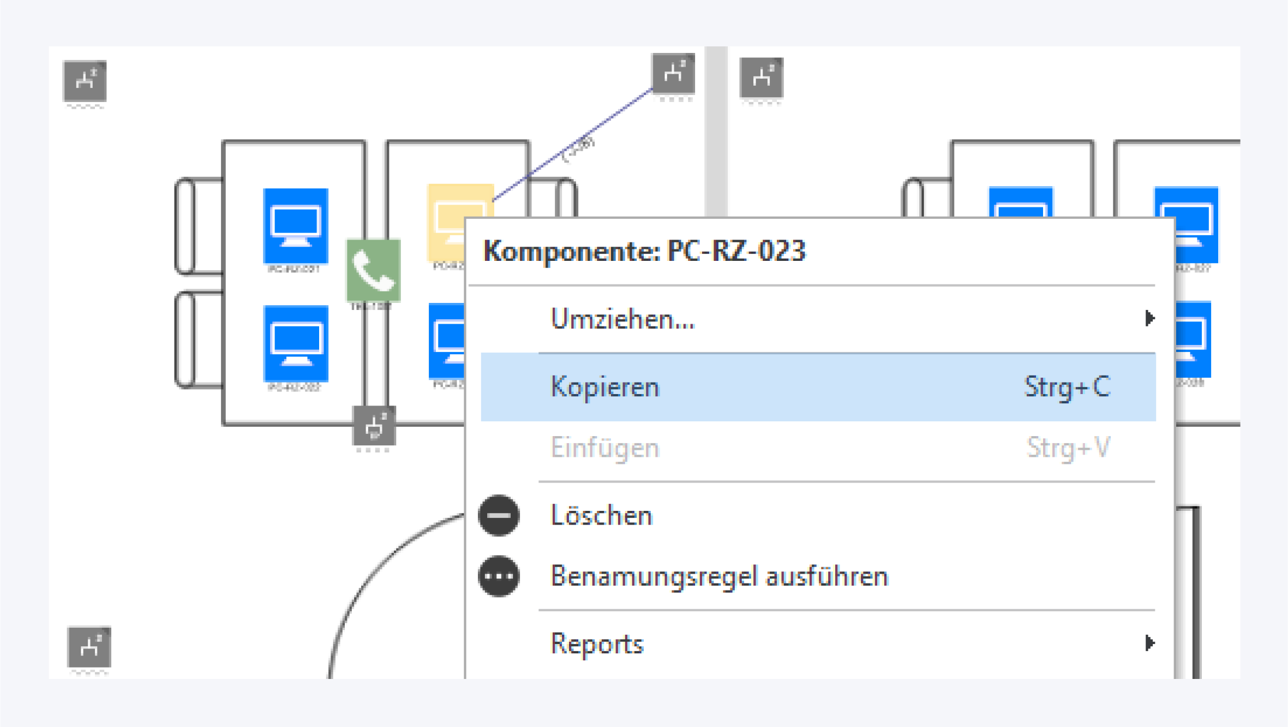Expand the Umziehen submenu arrow

[x=1149, y=318]
